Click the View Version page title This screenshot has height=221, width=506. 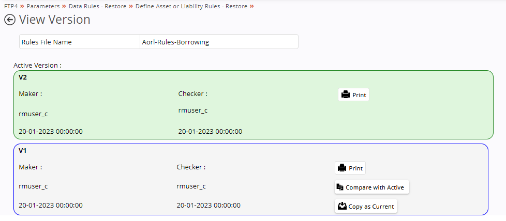pos(54,20)
